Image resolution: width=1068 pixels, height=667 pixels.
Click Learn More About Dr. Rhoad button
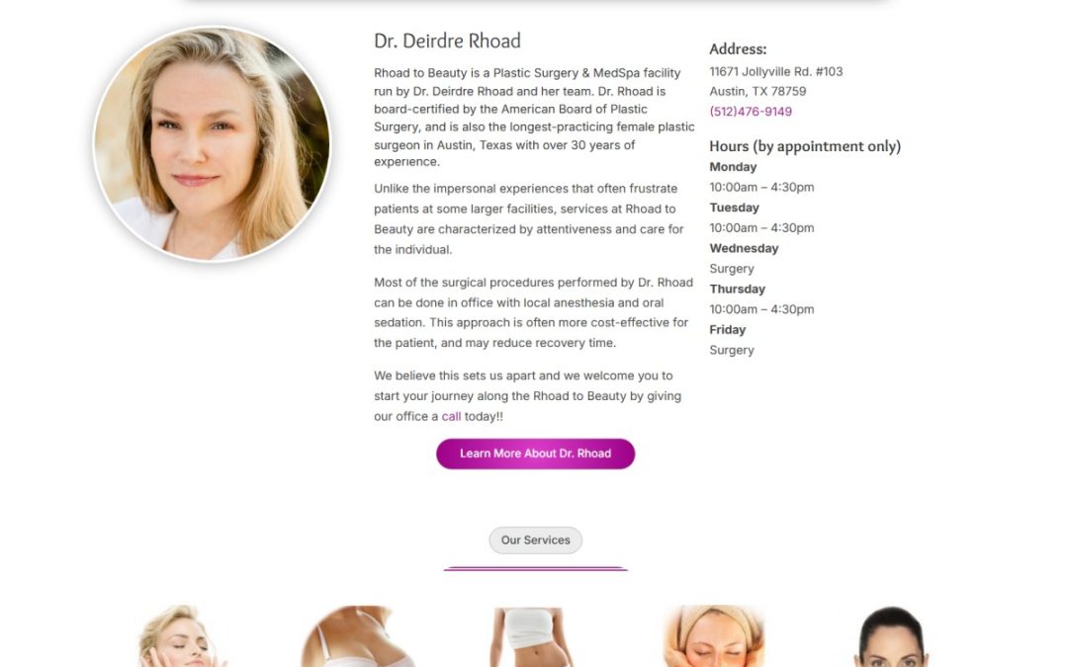(535, 454)
